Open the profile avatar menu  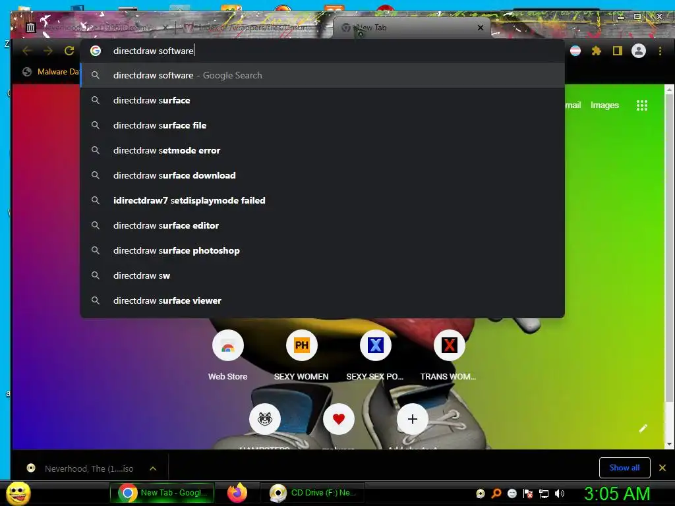(x=638, y=51)
